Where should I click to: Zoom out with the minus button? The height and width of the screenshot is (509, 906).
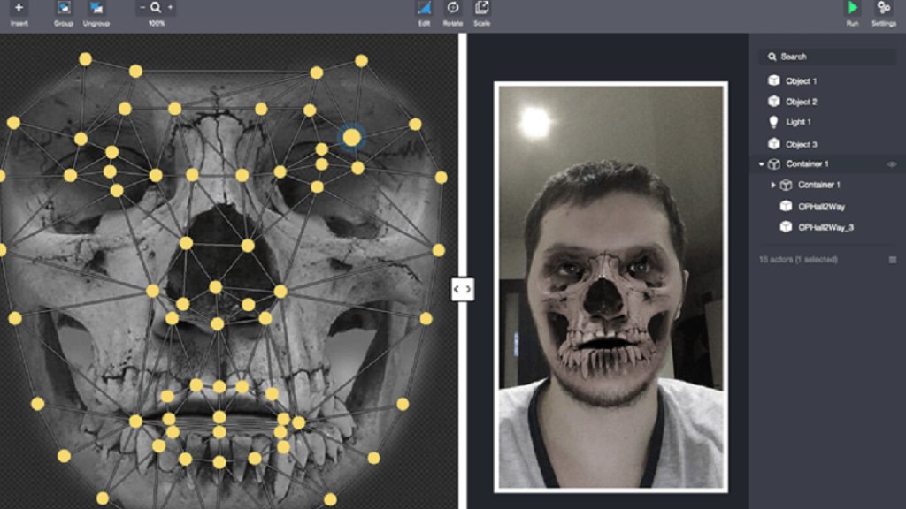(142, 7)
